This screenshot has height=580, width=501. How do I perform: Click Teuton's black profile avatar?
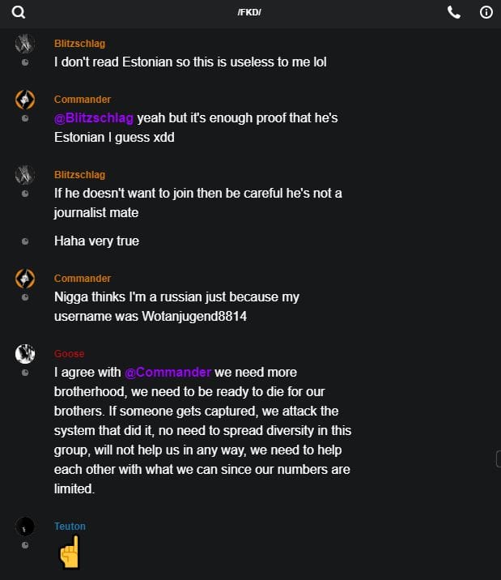pos(25,527)
